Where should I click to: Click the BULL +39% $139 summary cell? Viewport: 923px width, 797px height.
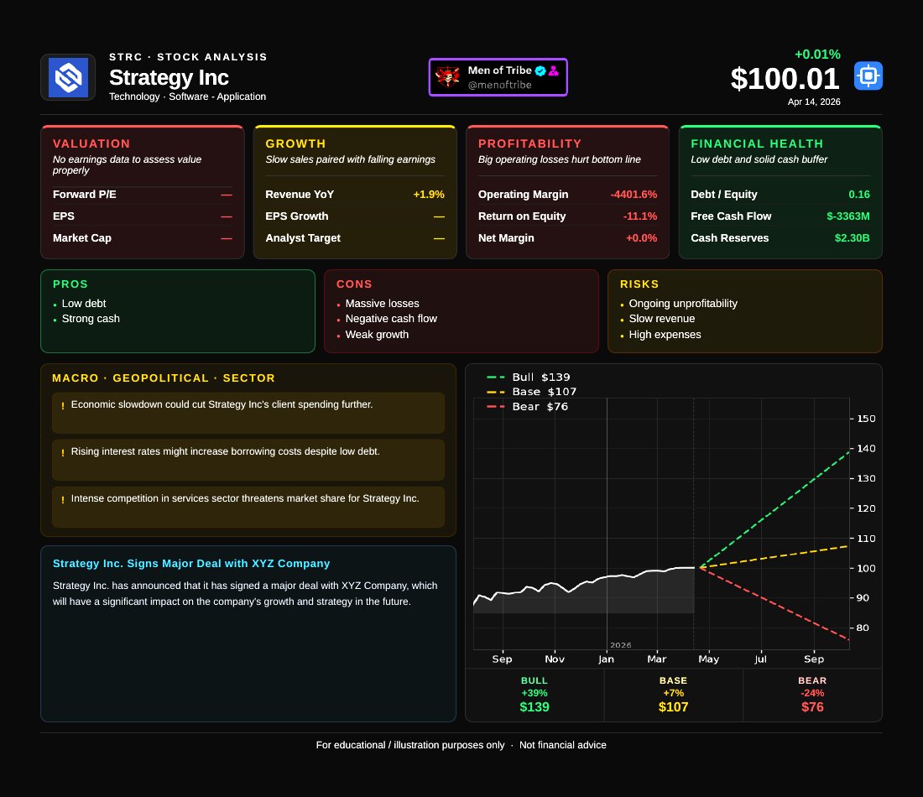tap(535, 695)
